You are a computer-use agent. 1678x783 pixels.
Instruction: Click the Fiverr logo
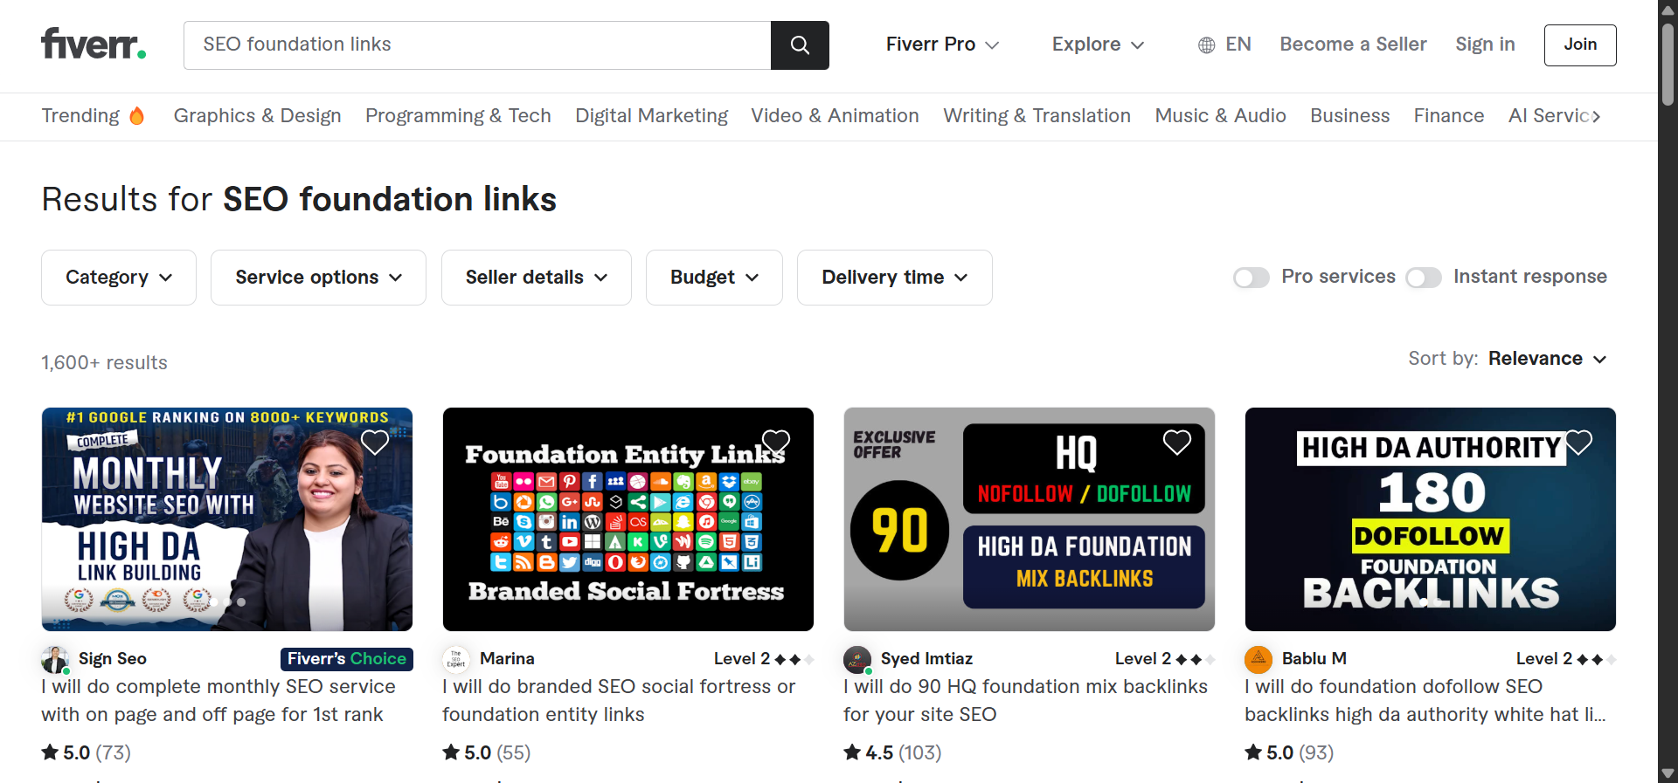click(94, 44)
